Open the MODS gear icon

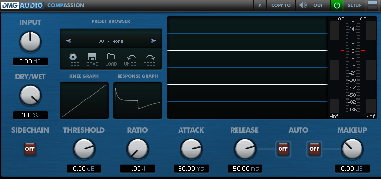73,60
